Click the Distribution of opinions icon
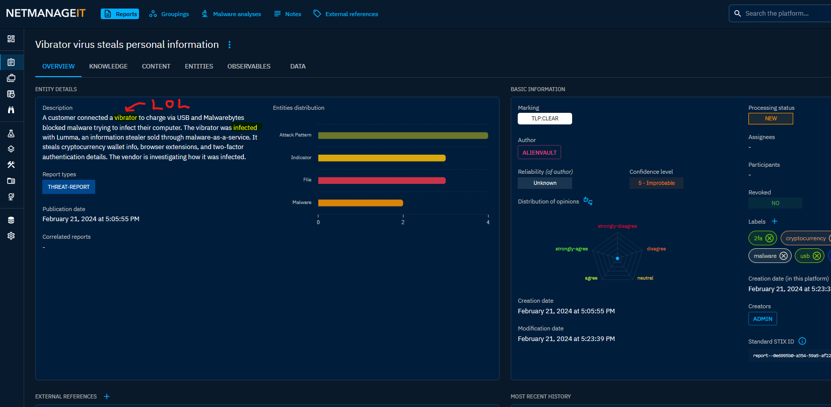 pos(588,201)
